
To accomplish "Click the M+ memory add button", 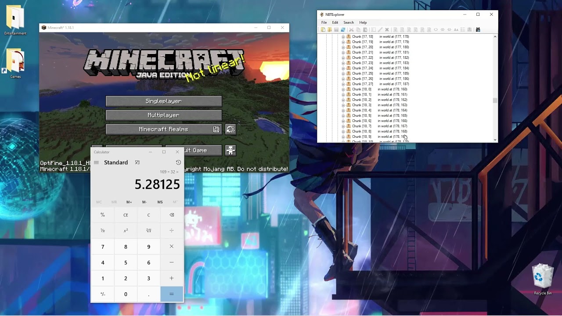I will [129, 202].
